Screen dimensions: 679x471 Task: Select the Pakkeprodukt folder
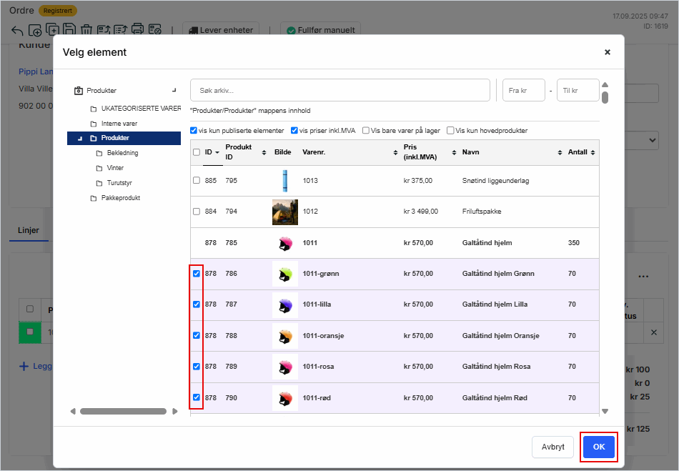pos(120,198)
